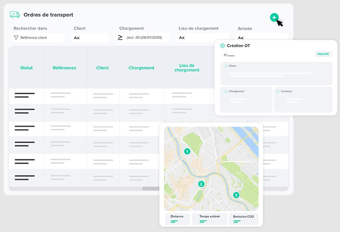Click the 358,00€ price badge
340x232 pixels.
click(x=323, y=54)
